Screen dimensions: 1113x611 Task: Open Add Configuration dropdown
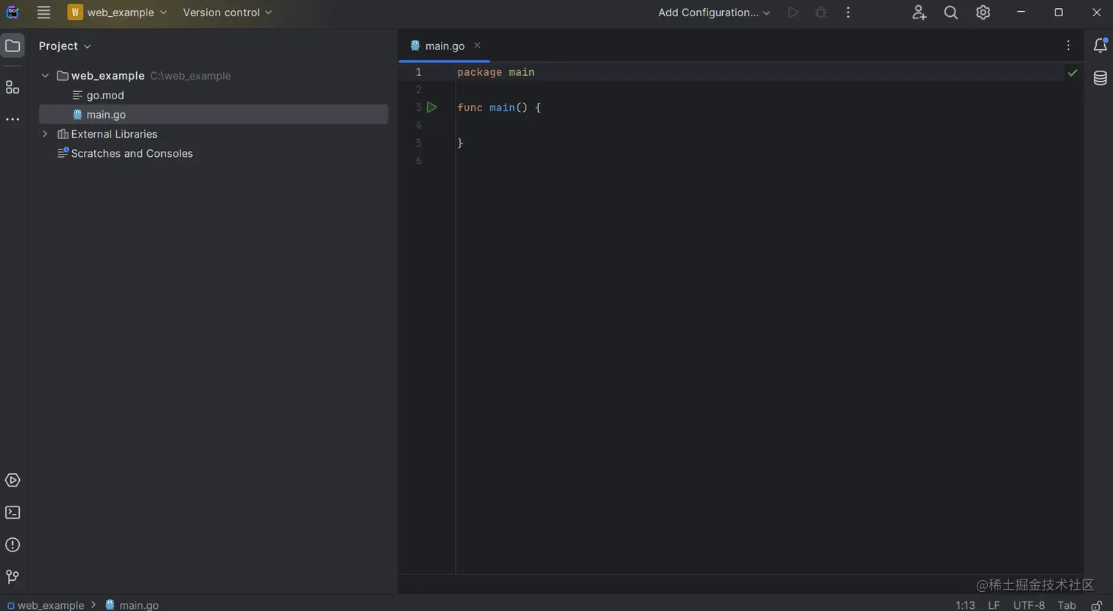[x=714, y=13]
